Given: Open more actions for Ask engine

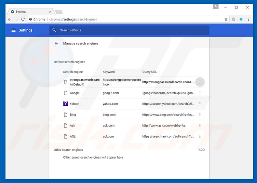Looking at the screenshot, I should [x=200, y=126].
